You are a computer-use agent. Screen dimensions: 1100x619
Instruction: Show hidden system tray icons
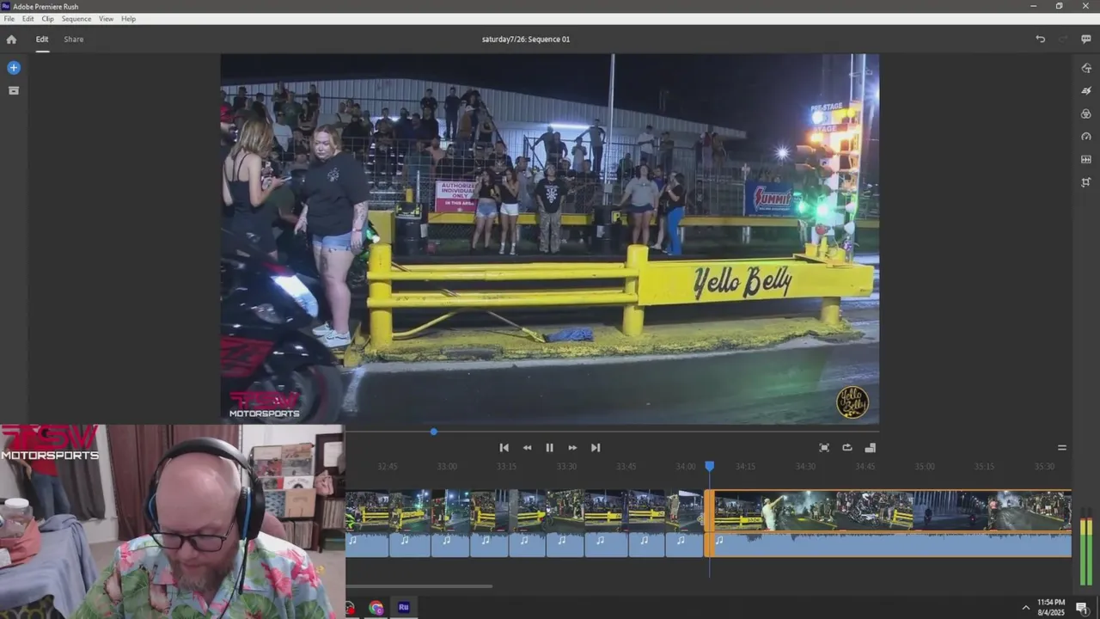(x=1025, y=608)
